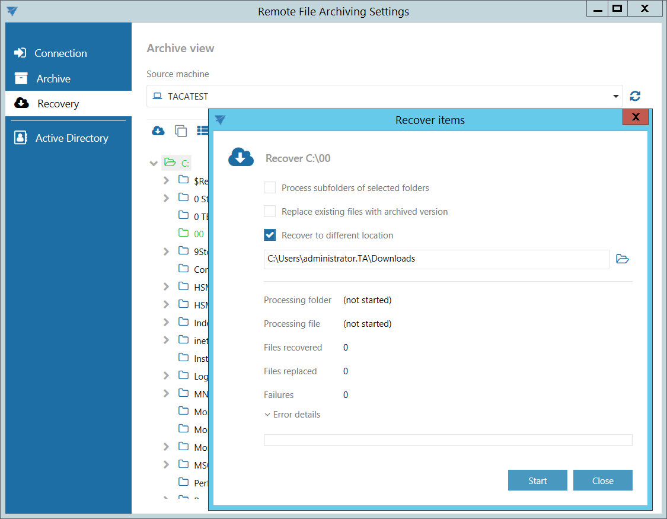The width and height of the screenshot is (667, 519).
Task: Click the Close button in dialog
Action: coord(602,480)
